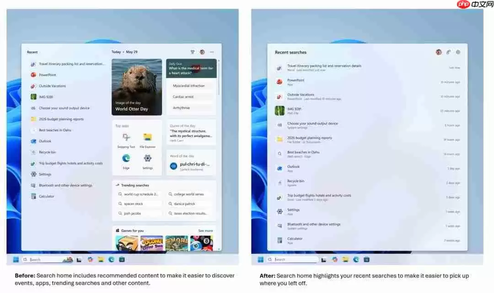The image size is (494, 293).
Task: Open Recycle bin in Before panel's Recent list
Action: [x=43, y=152]
